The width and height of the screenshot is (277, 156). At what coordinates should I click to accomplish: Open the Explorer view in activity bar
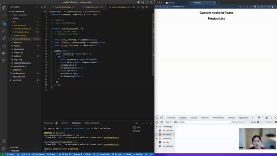3,8
